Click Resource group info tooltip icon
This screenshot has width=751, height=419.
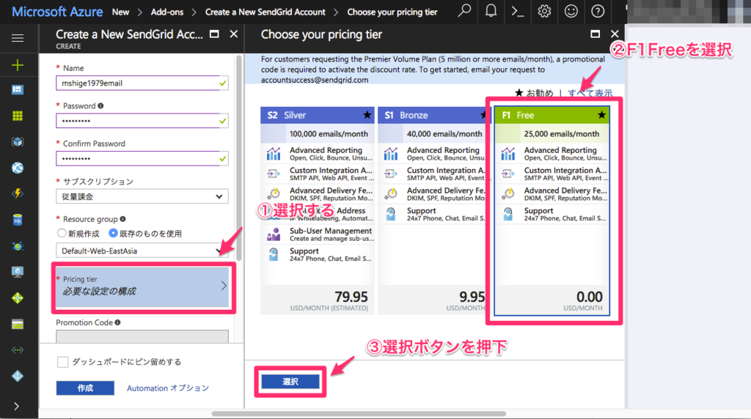123,219
